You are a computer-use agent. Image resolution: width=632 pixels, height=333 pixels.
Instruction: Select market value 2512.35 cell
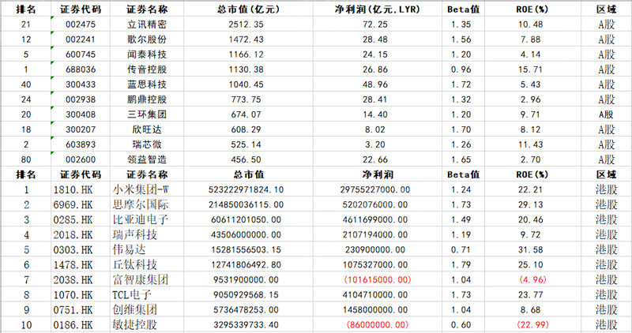[246, 24]
